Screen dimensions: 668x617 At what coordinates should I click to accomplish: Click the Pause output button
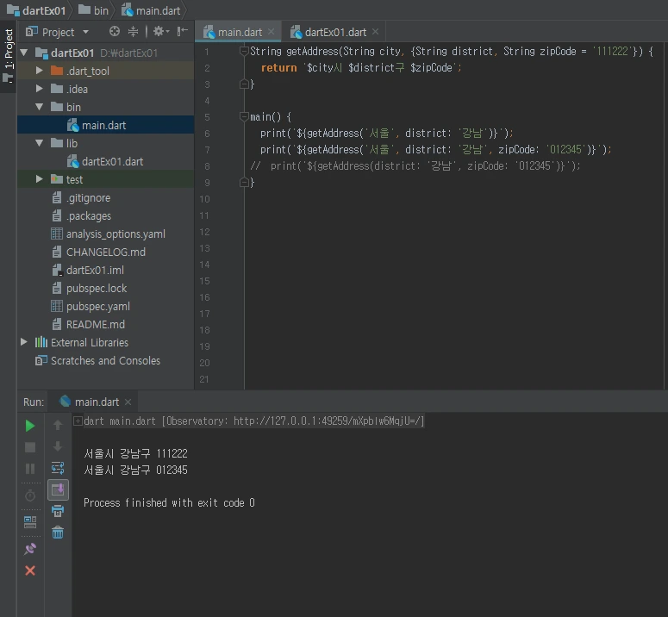click(30, 469)
